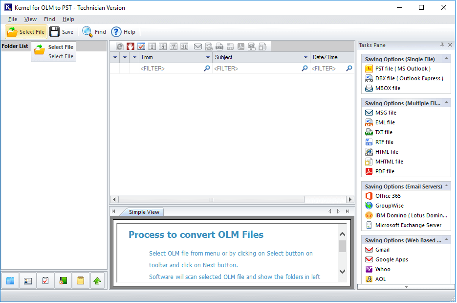Jump to last tab with navigation arrow
Viewport: 457px width, 303px height.
click(x=348, y=211)
